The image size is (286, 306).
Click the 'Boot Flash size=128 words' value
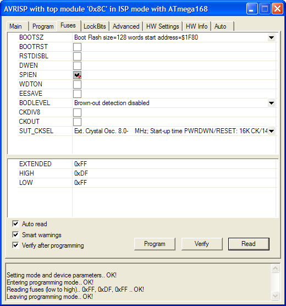136,37
